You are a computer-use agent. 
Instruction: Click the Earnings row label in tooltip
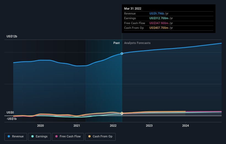point(130,18)
